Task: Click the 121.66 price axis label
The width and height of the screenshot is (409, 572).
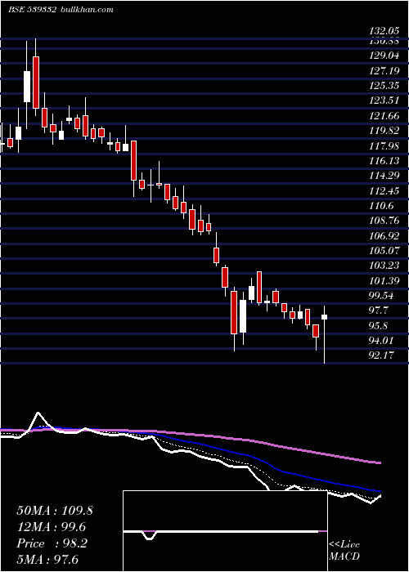Action: click(384, 116)
